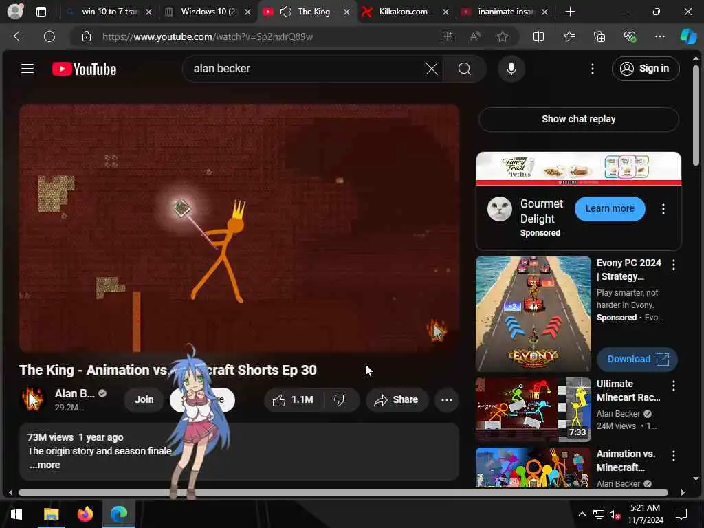
Task: Click the magnifier search button
Action: (465, 69)
